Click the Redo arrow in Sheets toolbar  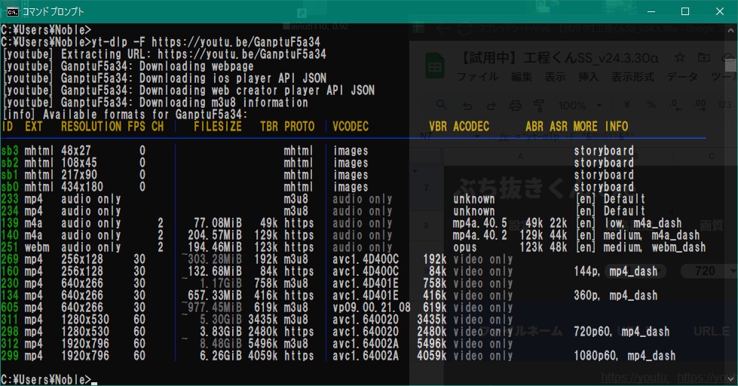click(491, 106)
